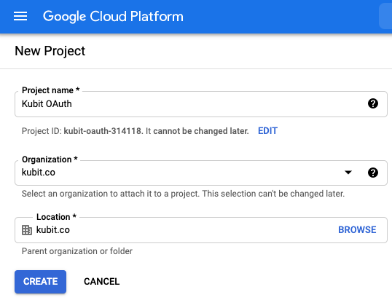Click the Project name field label
Screen dimensions: 392x300
(x=51, y=90)
